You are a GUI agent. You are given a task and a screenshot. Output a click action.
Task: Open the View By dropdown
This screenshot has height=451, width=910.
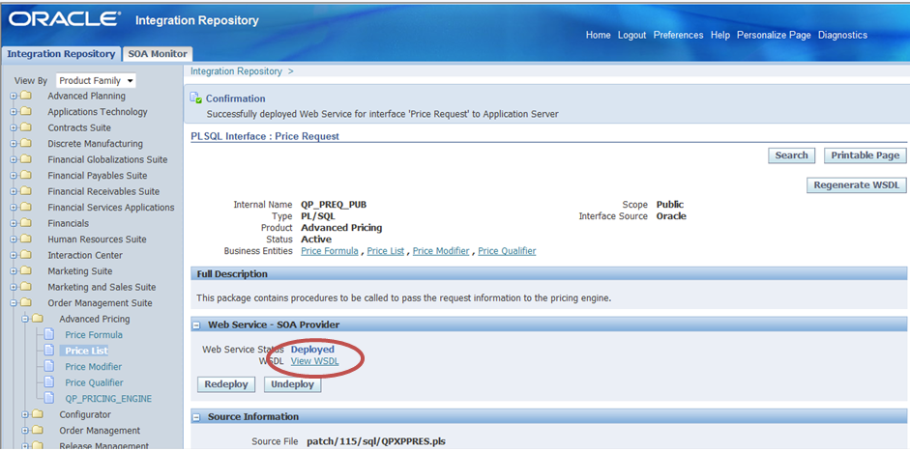(96, 81)
